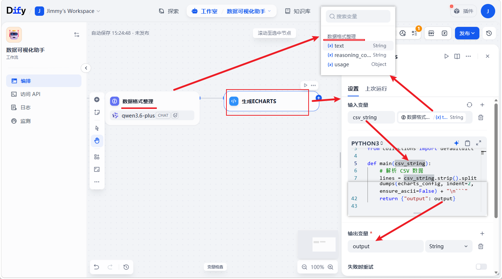
Task: Open Jimmy's Workspace switcher
Action: 67,11
